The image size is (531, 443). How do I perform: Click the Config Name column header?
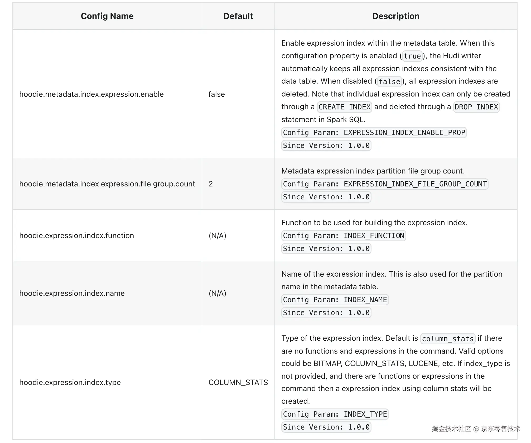[107, 16]
